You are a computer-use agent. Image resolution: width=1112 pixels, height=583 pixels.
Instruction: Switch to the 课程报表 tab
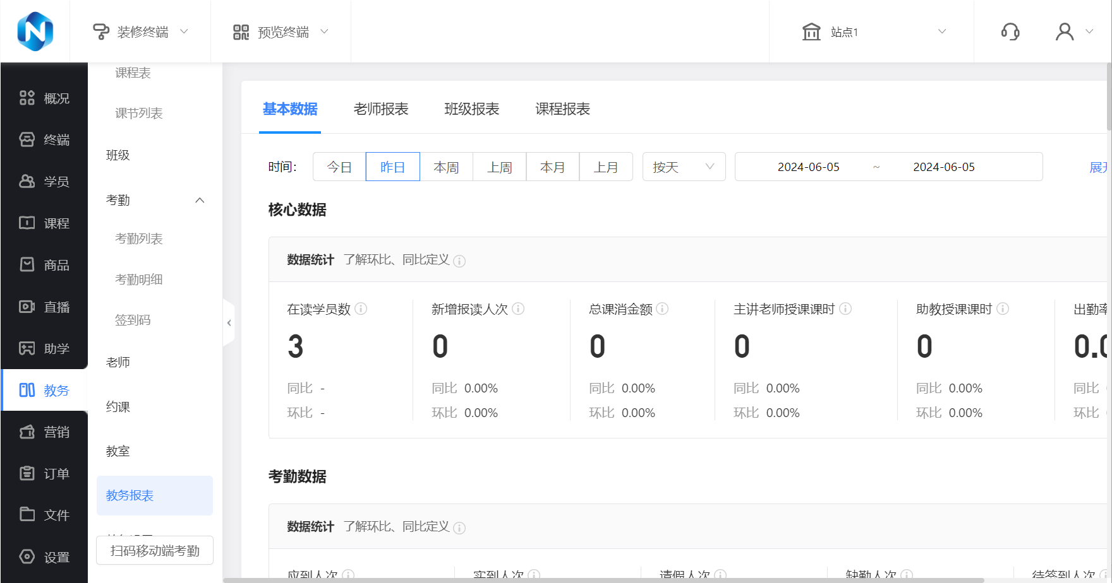pyautogui.click(x=562, y=109)
